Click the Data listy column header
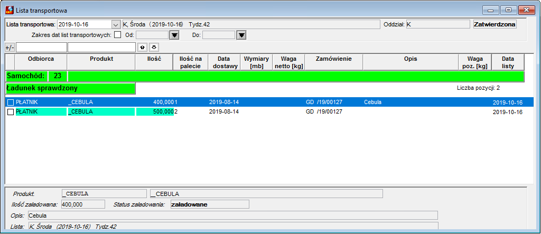The height and width of the screenshot is (234, 541). click(x=508, y=62)
